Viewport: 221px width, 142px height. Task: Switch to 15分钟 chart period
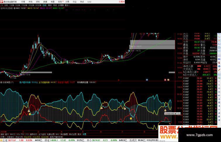point(24,5)
